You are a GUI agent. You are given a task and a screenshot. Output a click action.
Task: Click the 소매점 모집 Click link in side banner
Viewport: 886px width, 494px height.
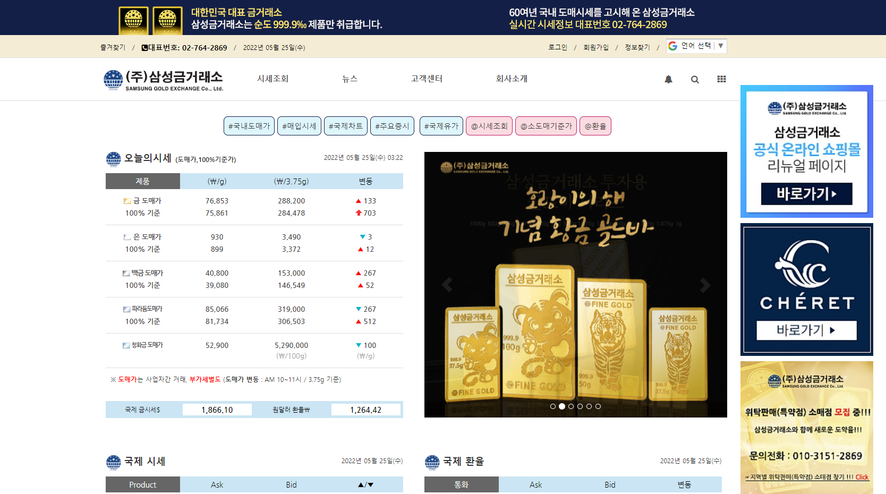(x=862, y=477)
